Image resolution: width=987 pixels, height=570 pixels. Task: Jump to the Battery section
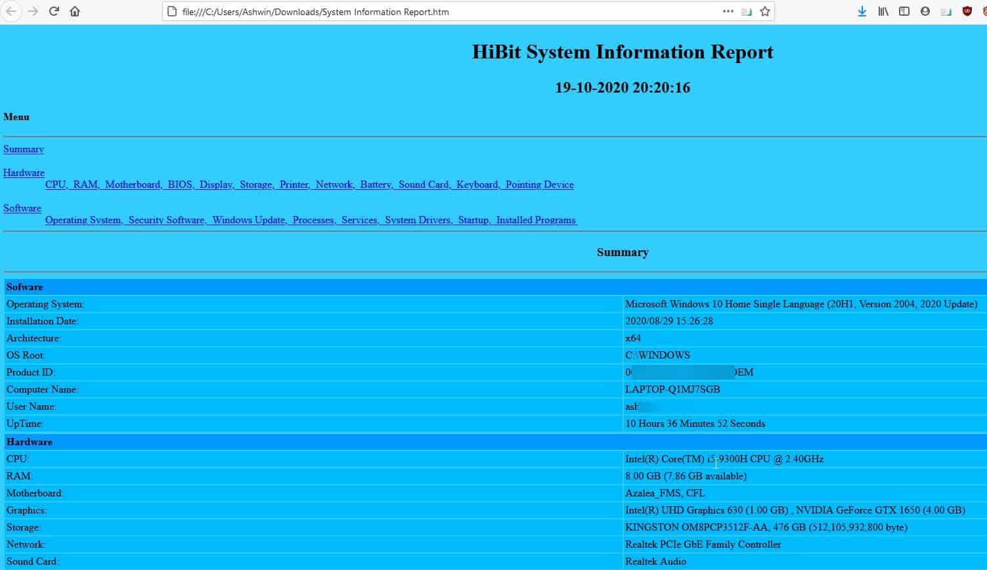[x=375, y=185]
